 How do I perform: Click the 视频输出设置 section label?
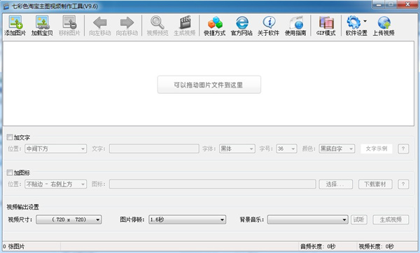point(23,207)
